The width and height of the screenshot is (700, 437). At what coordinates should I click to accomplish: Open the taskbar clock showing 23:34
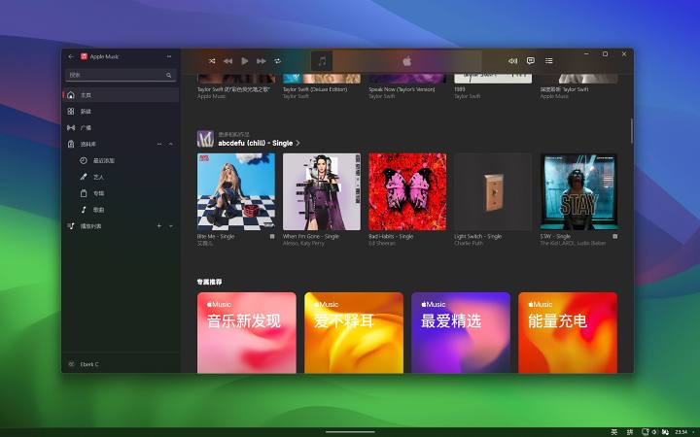click(681, 432)
